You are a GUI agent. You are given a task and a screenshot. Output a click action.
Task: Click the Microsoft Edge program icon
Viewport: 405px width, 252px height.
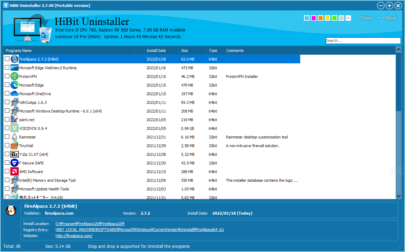[x=15, y=85]
